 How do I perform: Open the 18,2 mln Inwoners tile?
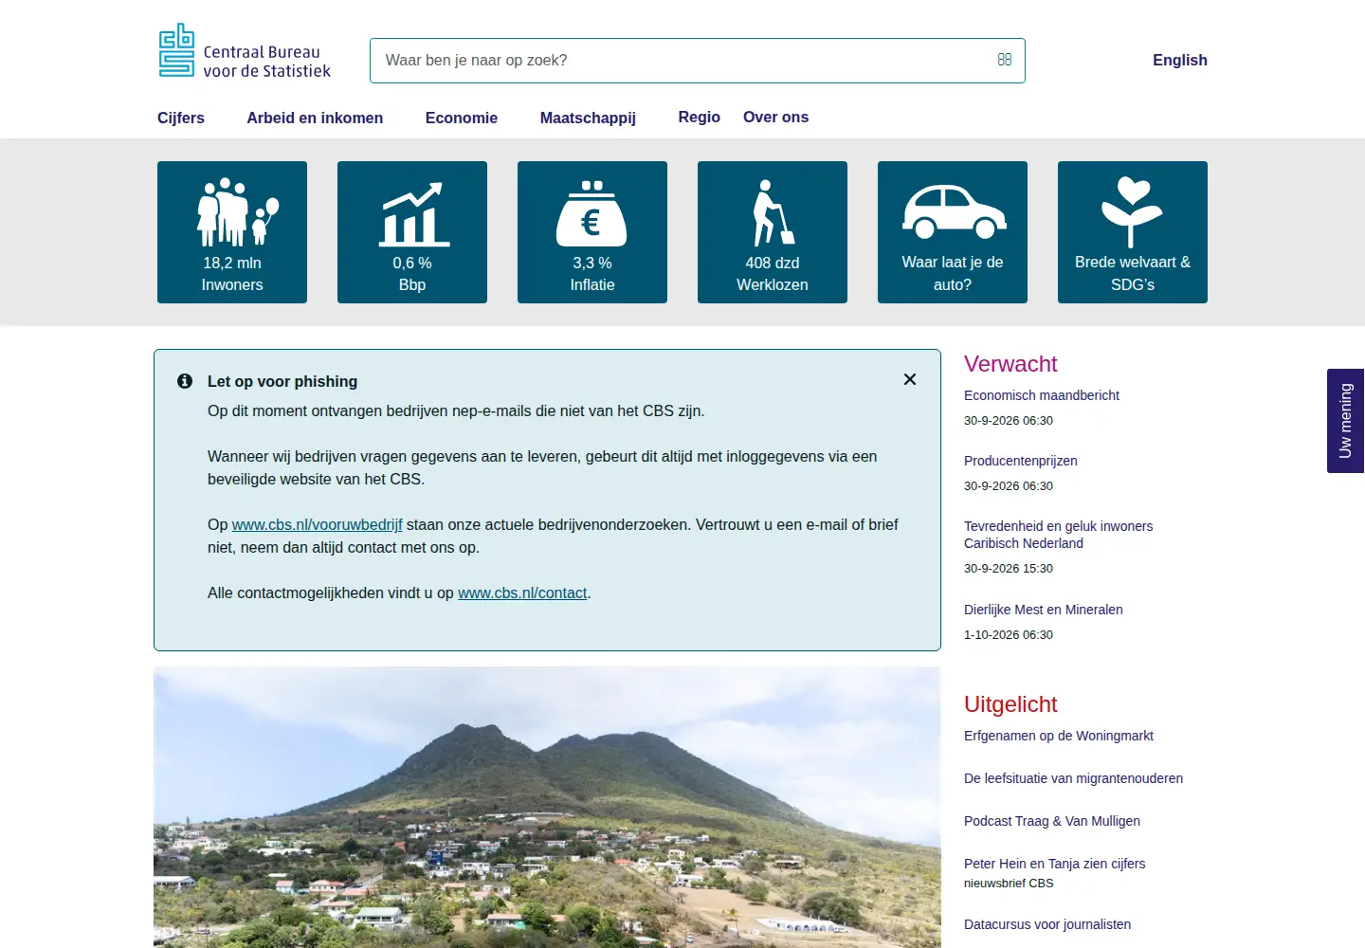[232, 232]
